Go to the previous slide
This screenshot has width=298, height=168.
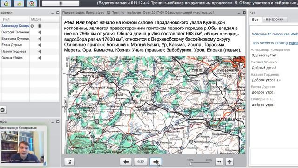click(126, 162)
